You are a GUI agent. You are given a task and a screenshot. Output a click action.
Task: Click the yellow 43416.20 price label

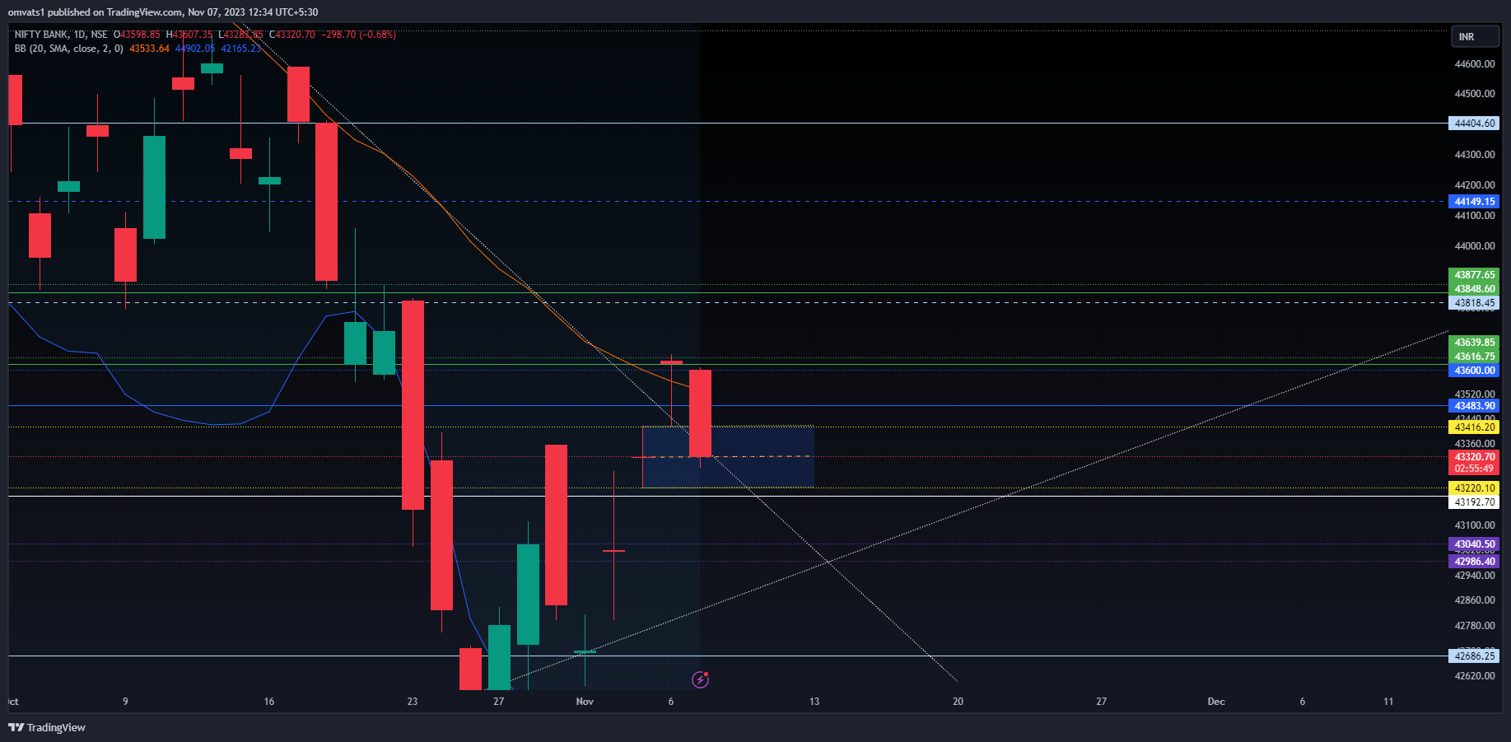(x=1474, y=427)
